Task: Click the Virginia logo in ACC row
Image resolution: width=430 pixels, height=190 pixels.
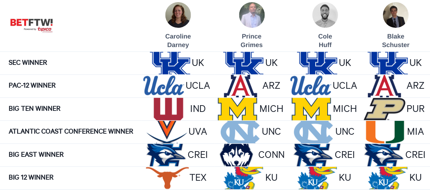Action: pos(167,132)
